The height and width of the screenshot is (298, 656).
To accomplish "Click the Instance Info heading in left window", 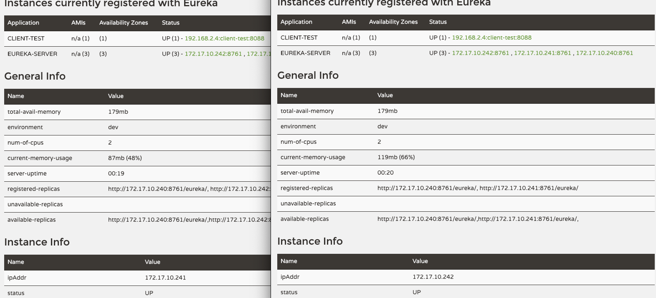I will click(x=37, y=242).
